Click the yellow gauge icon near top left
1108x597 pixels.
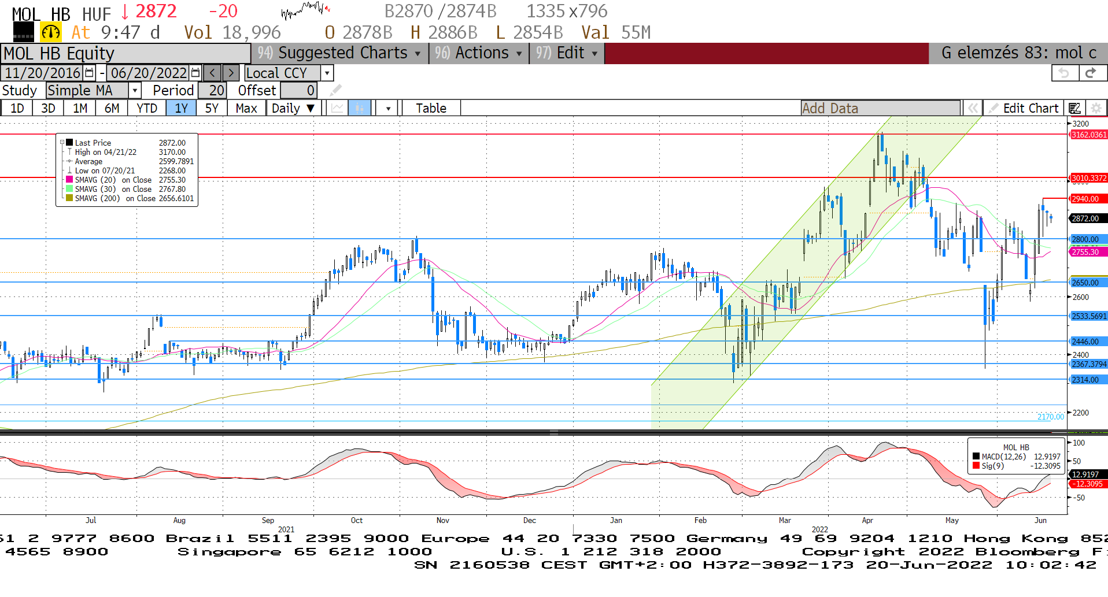click(x=51, y=32)
